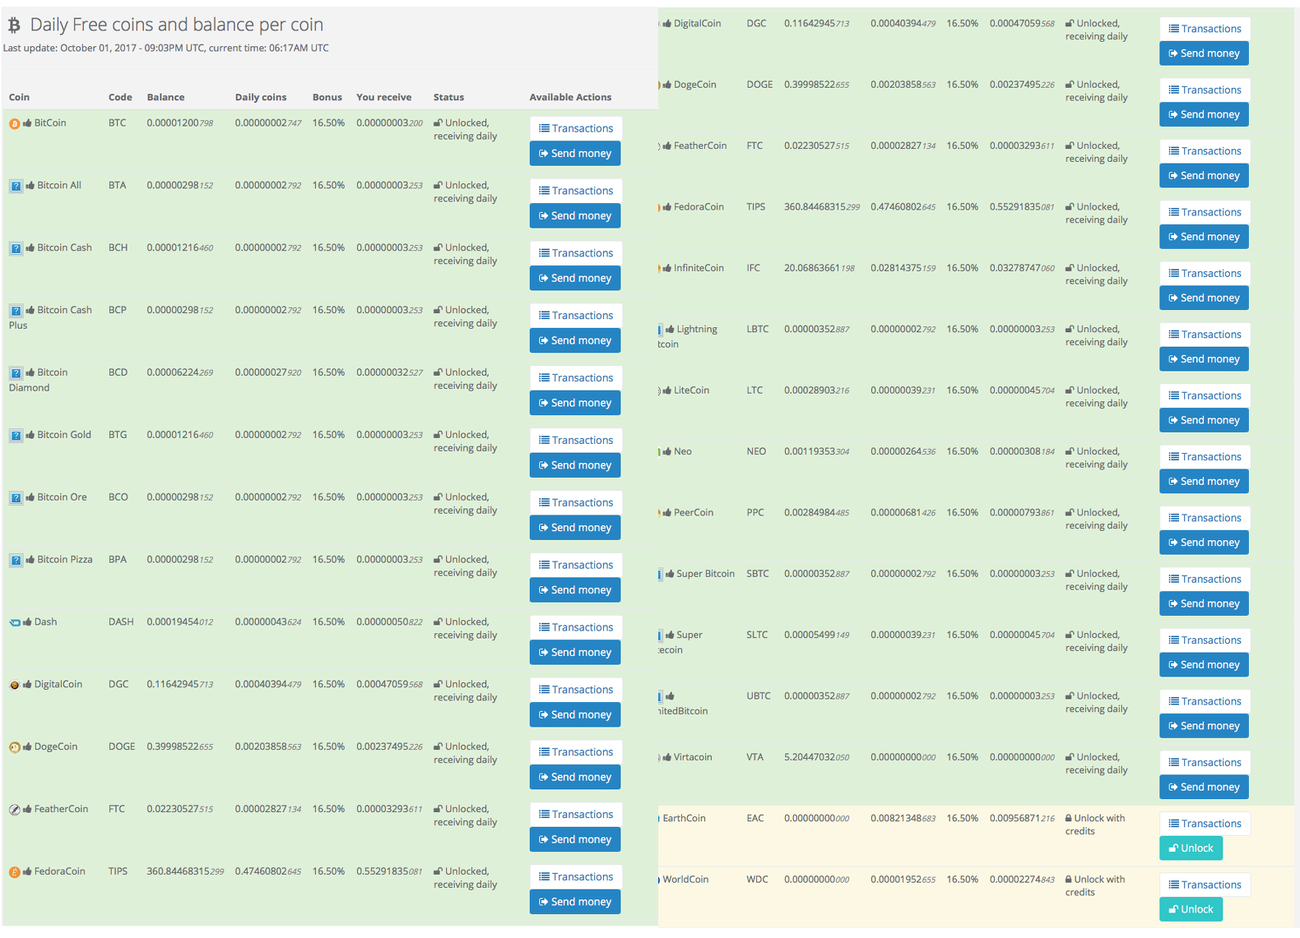Send money from the Bitcoin Ore BCO row
The height and width of the screenshot is (938, 1300).
pos(575,528)
